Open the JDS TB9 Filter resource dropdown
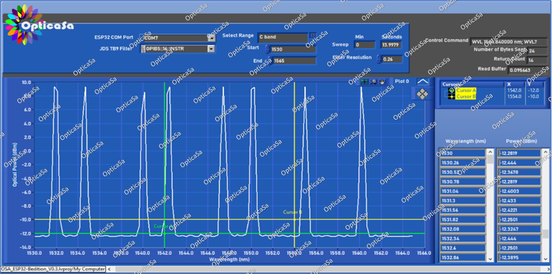The image size is (552, 274). (211, 49)
